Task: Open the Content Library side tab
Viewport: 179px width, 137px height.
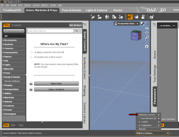Action: pyautogui.click(x=85, y=113)
